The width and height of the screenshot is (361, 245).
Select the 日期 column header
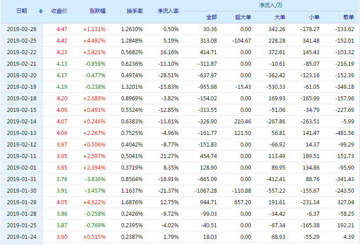21,11
